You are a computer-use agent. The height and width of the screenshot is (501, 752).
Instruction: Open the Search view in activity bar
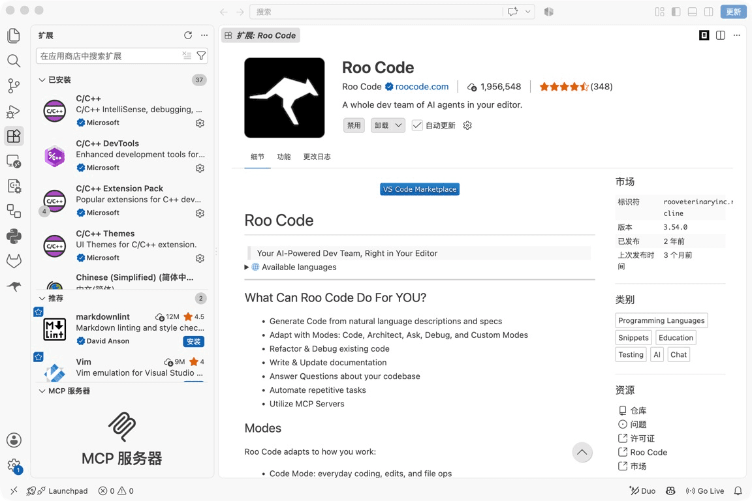pos(14,61)
